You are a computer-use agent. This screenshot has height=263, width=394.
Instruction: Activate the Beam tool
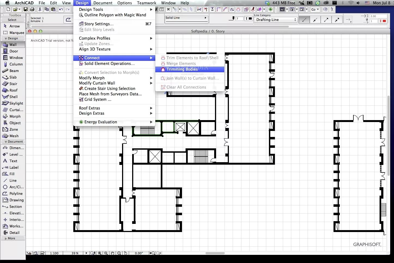pyautogui.click(x=13, y=71)
